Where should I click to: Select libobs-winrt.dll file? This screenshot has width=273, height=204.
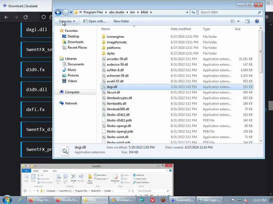(x=118, y=137)
